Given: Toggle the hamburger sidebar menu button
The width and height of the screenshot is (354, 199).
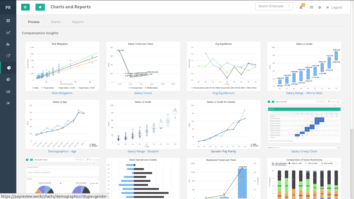Looking at the screenshot, I should point(25,7).
